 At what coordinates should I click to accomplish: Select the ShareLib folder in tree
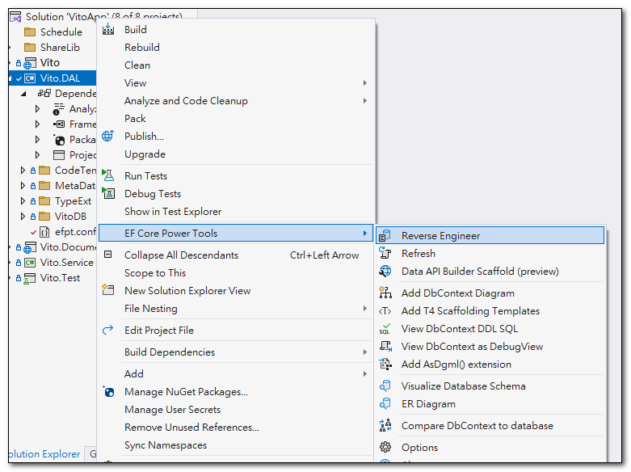point(60,48)
